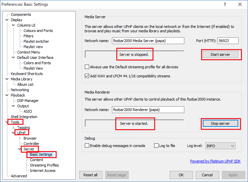Open Context Menu preferences page

point(28,52)
